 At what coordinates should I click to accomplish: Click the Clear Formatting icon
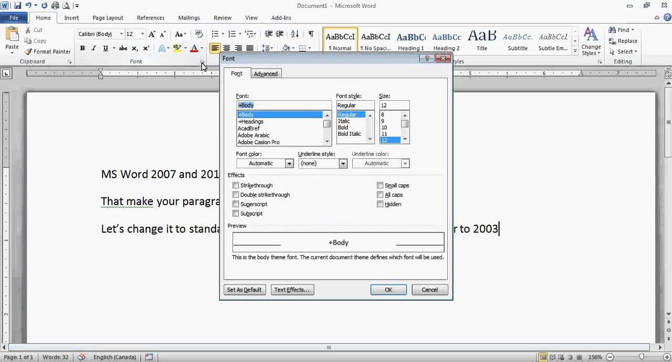click(198, 34)
